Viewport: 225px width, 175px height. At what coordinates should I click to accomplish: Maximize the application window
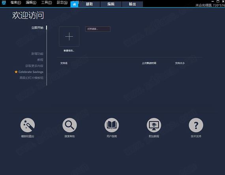218,2
